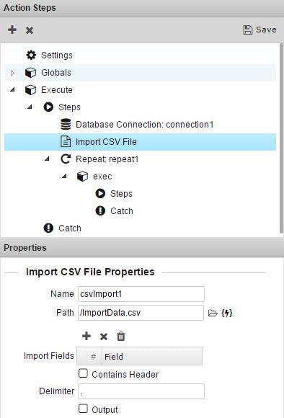
Task: Click the add action step plus icon
Action: coord(12,30)
